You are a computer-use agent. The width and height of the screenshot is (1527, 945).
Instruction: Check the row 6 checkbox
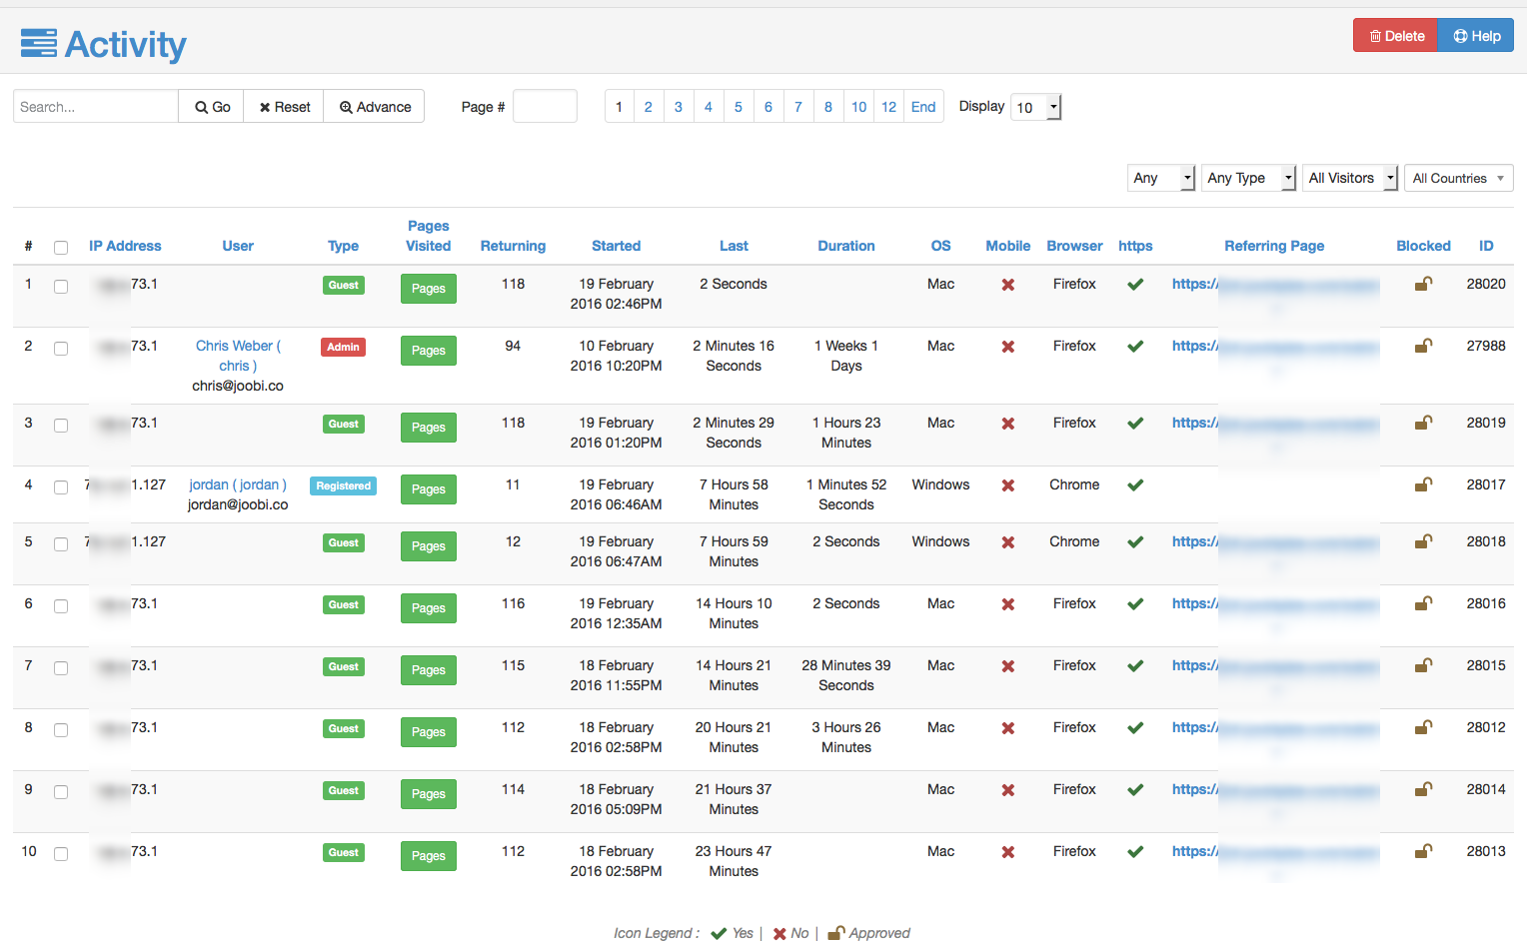tap(61, 606)
